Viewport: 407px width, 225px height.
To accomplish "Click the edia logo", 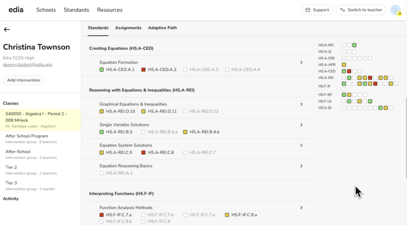I will pos(16,10).
